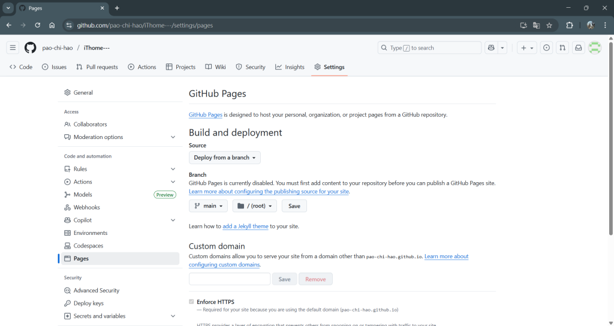
Task: Click the browser address bar URL
Action: pos(145,25)
